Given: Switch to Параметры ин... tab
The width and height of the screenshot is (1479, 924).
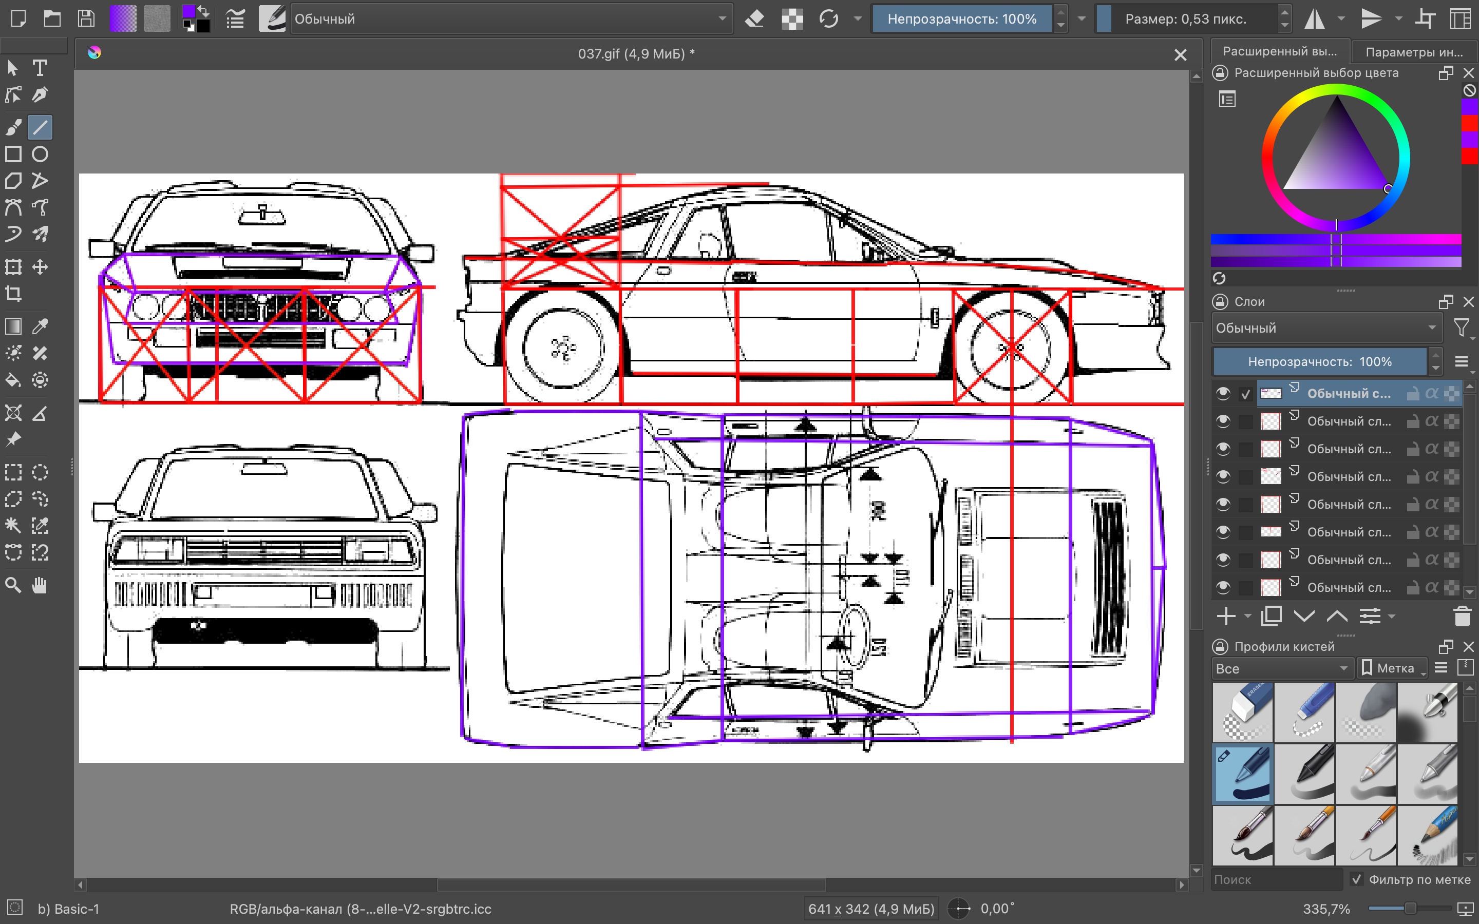Looking at the screenshot, I should [x=1414, y=52].
